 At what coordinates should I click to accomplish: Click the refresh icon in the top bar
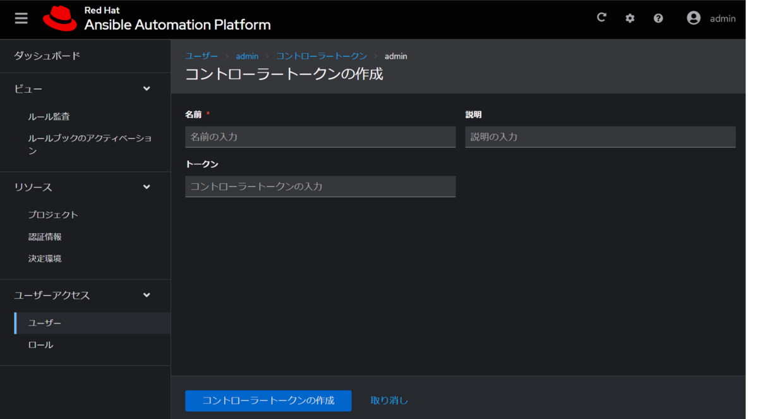pyautogui.click(x=601, y=17)
